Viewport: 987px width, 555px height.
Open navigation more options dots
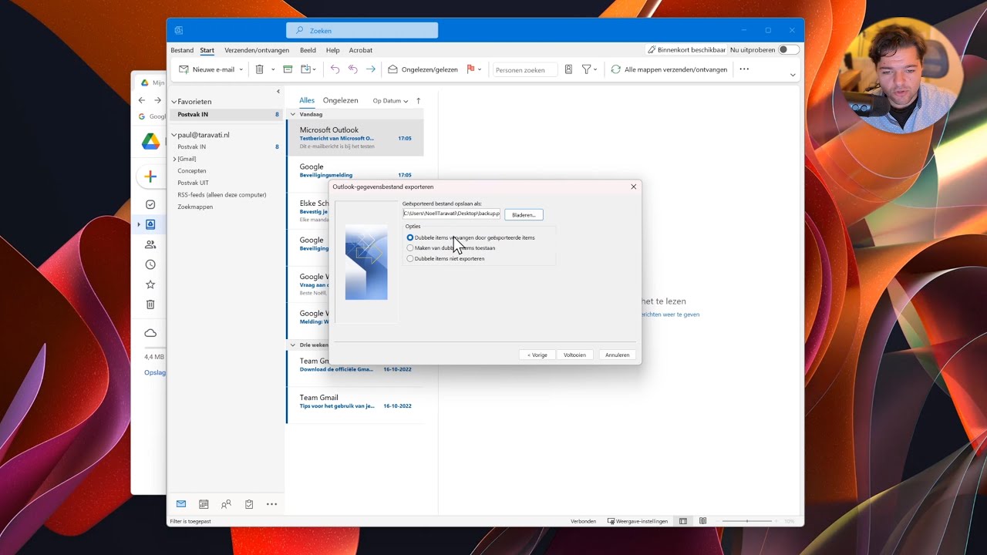pos(271,504)
